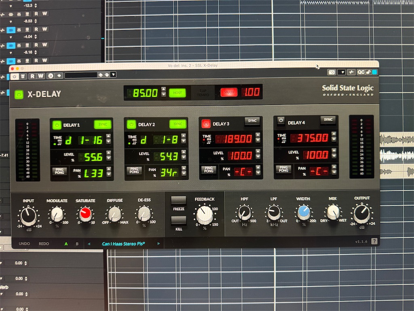Click the UNDO button
Screen dimensions: 414x311
(24, 243)
